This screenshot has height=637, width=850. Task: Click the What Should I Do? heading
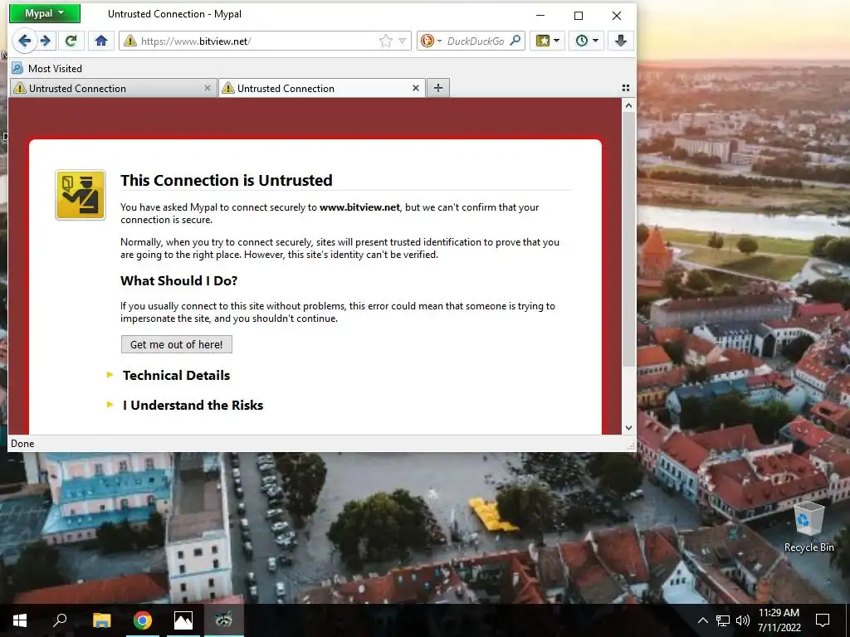click(x=179, y=280)
